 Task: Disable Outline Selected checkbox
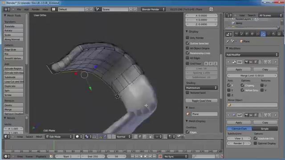coord(187,43)
